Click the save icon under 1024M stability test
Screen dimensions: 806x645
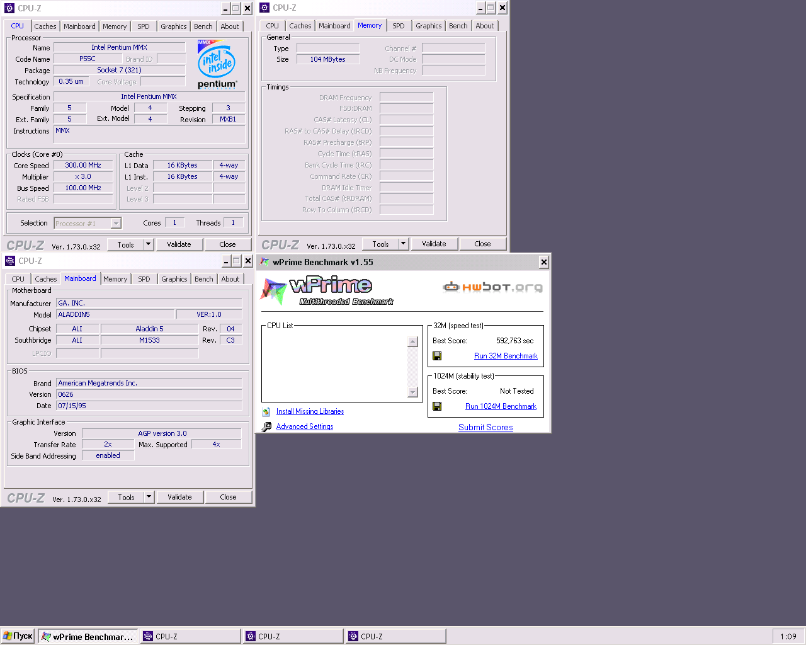437,406
